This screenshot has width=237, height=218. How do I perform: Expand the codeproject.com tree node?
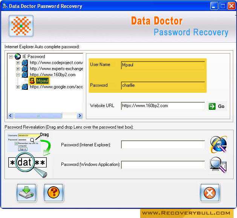pyautogui.click(x=18, y=63)
